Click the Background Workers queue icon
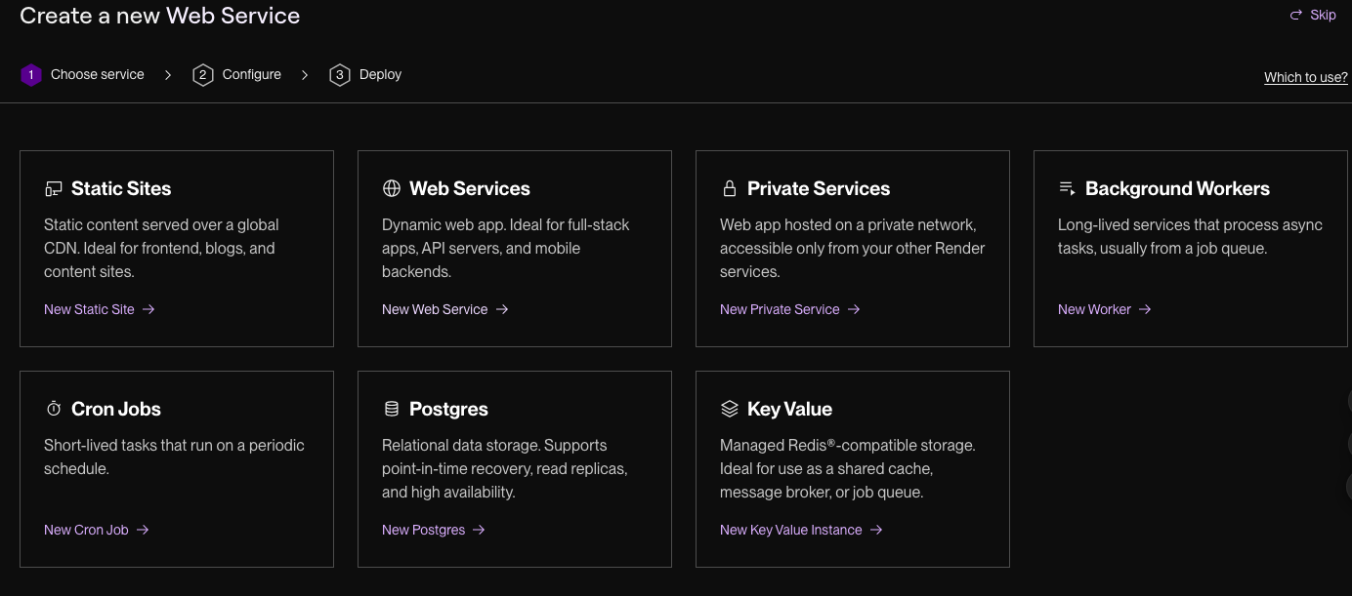 pyautogui.click(x=1067, y=188)
